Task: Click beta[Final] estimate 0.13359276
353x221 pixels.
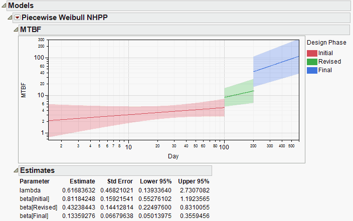Action: point(79,216)
